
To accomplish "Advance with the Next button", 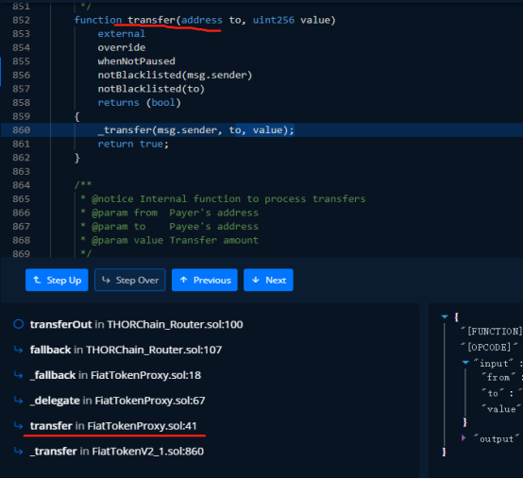I will click(x=268, y=280).
